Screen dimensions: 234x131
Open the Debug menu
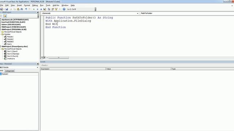point(35,5)
